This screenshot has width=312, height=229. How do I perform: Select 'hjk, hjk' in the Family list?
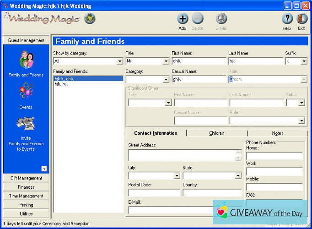(61, 84)
